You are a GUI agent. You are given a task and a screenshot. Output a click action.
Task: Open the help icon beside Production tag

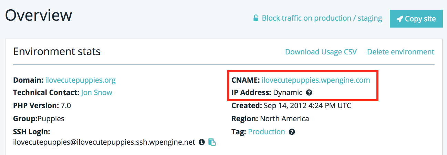pyautogui.click(x=292, y=132)
